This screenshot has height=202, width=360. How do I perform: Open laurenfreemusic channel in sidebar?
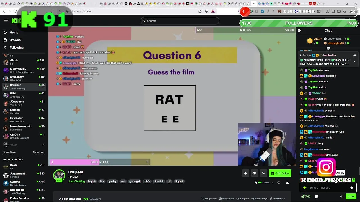[24, 128]
